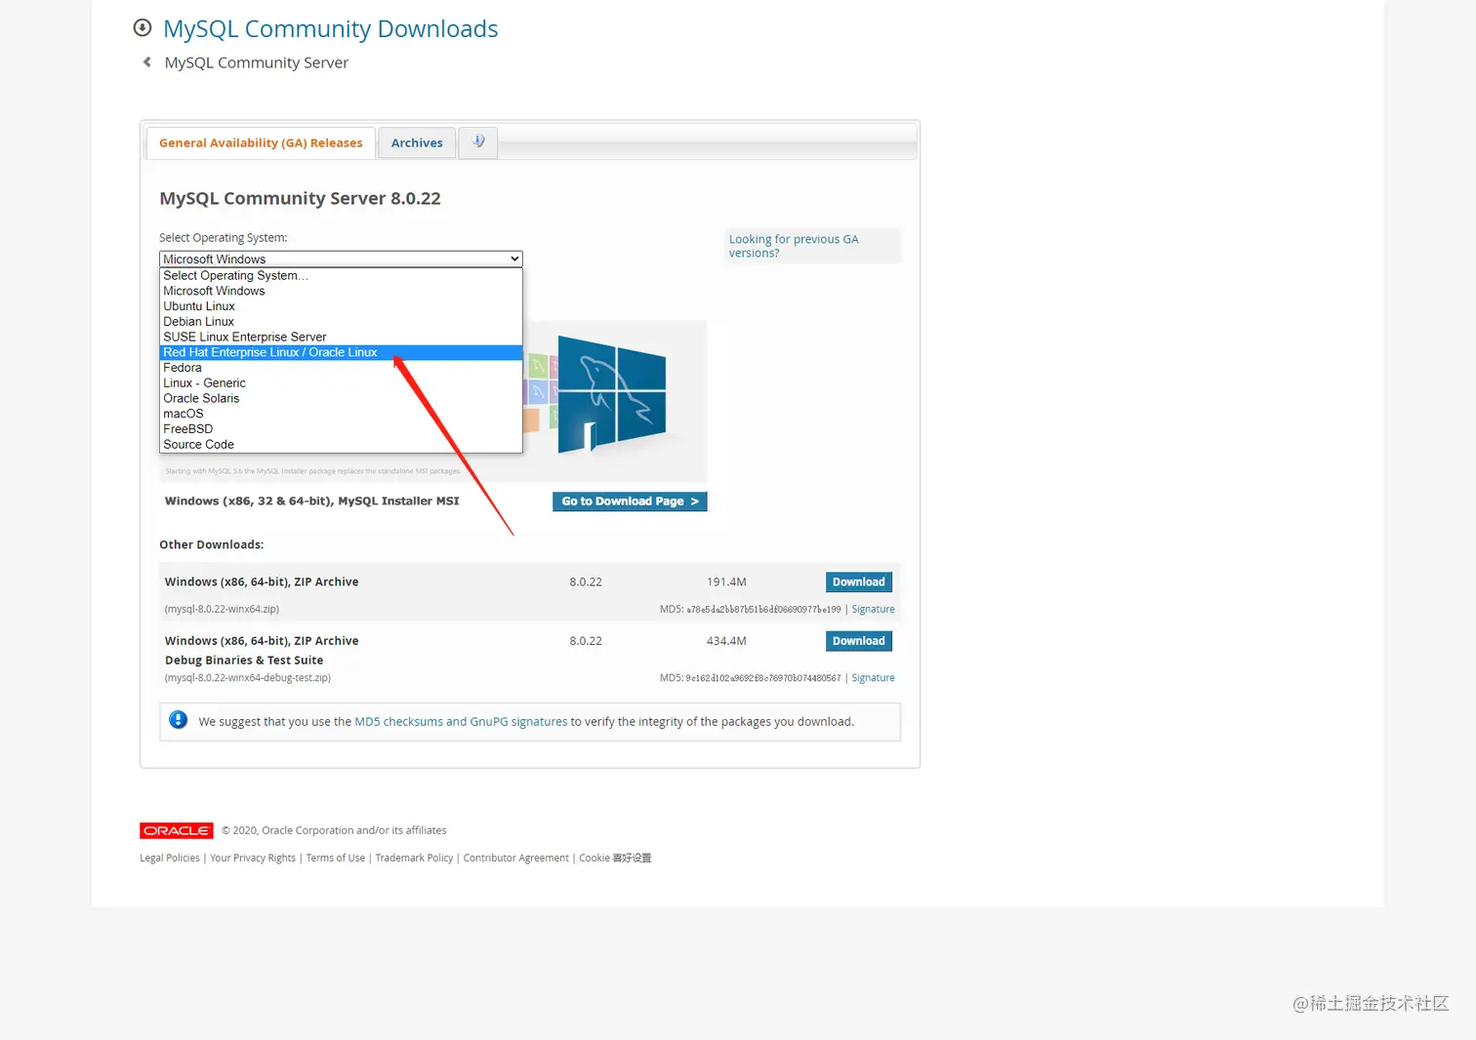The height and width of the screenshot is (1040, 1476).
Task: Select Source Code option
Action: (341, 444)
